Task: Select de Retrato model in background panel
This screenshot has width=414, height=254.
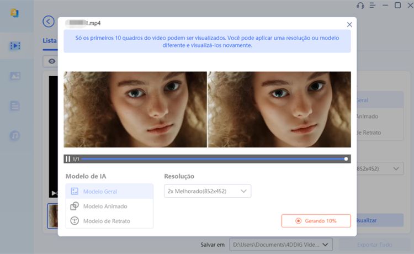Action: 380,133
